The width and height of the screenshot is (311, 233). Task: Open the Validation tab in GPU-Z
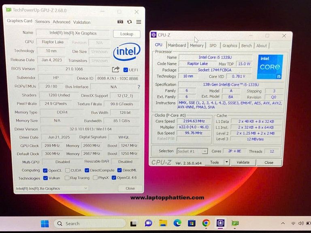82,22
